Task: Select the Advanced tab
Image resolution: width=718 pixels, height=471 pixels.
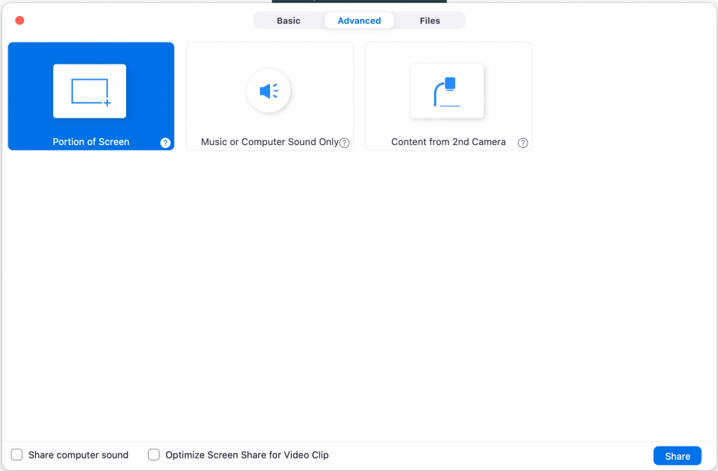Action: pos(359,21)
